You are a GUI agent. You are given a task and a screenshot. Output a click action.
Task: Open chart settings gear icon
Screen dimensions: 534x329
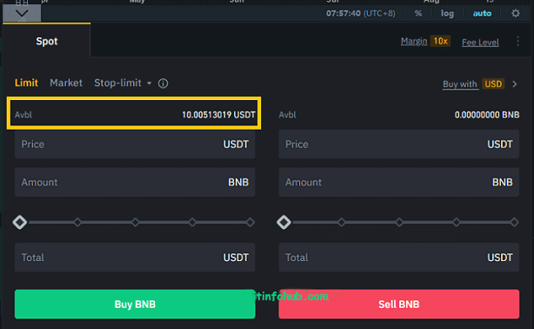pyautogui.click(x=516, y=13)
